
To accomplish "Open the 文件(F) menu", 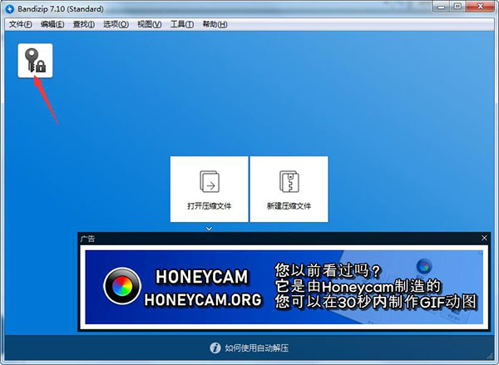I will pyautogui.click(x=20, y=24).
